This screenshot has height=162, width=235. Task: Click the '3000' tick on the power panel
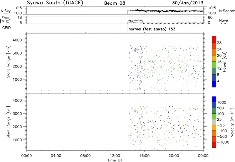click(17, 53)
